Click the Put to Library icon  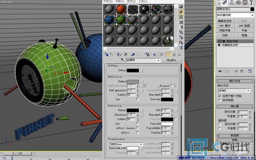[147, 55]
